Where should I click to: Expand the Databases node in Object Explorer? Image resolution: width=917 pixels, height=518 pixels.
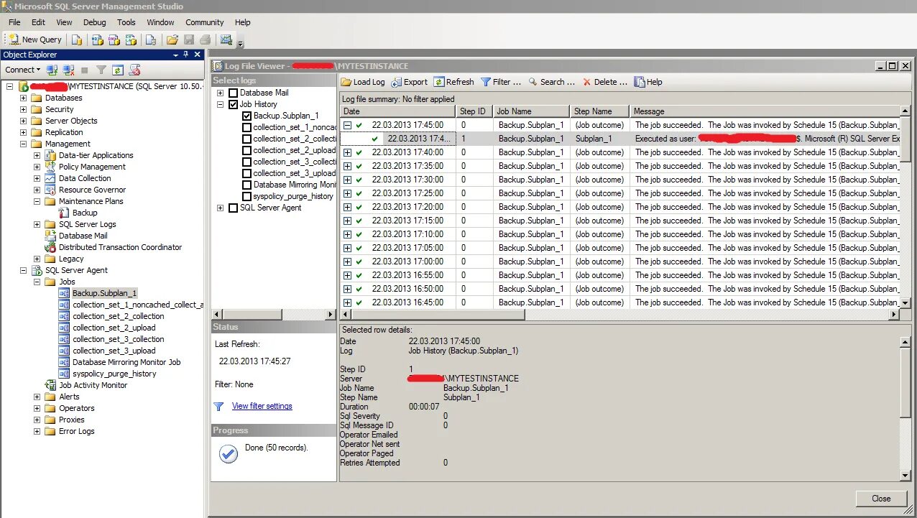pyautogui.click(x=23, y=98)
